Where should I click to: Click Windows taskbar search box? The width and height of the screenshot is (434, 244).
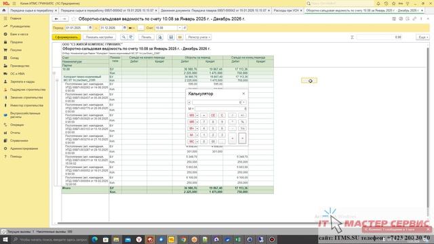pos(50,239)
